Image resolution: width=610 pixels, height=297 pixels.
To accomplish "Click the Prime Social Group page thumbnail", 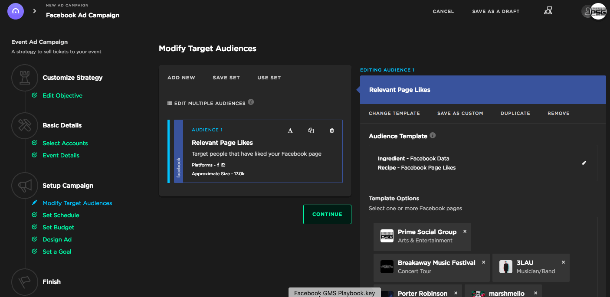I will (387, 236).
